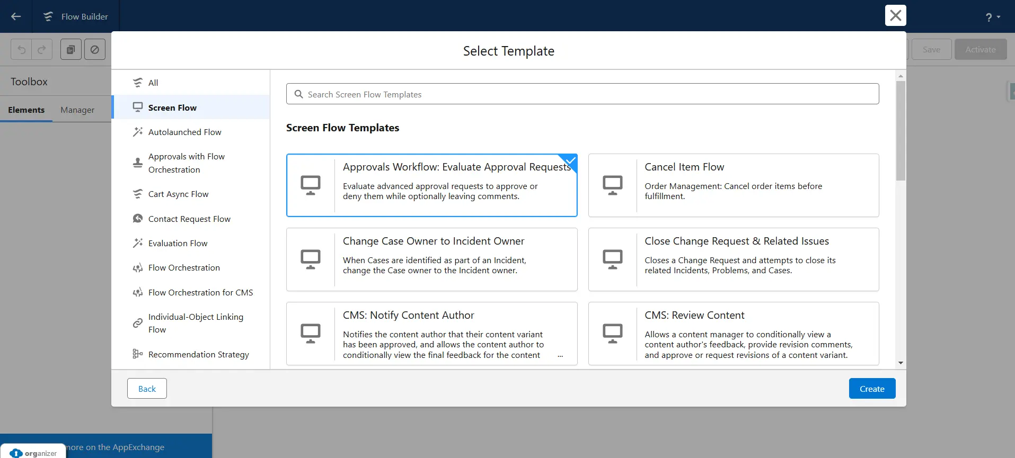Click the Recommendation Strategy icon
The image size is (1015, 458).
tap(138, 354)
